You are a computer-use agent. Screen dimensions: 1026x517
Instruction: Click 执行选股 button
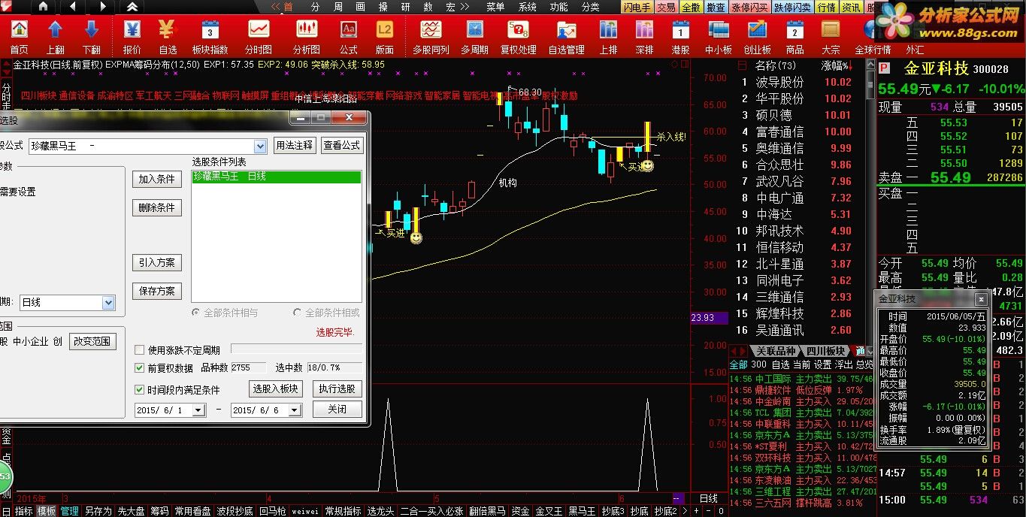point(337,389)
